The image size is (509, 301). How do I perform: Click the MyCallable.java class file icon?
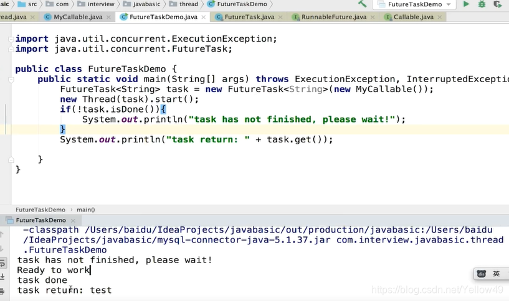(48, 17)
